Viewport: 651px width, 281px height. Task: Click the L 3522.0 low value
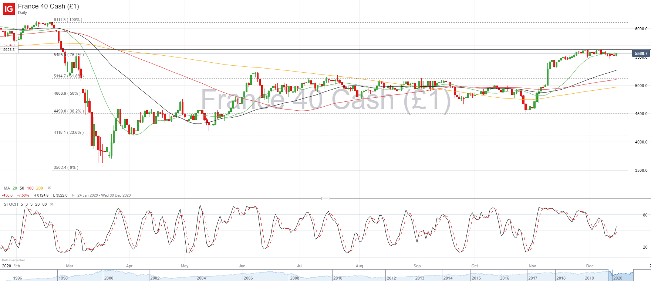pyautogui.click(x=60, y=195)
